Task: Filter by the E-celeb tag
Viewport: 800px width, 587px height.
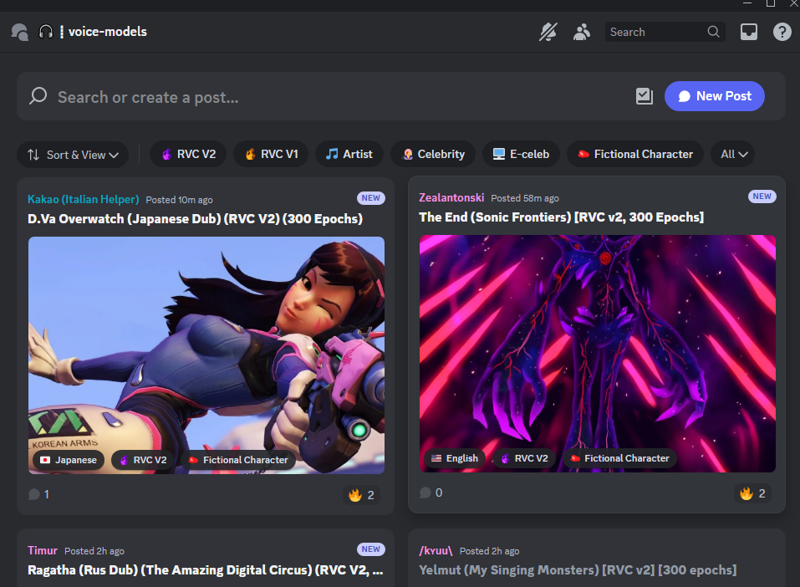Action: [x=521, y=154]
